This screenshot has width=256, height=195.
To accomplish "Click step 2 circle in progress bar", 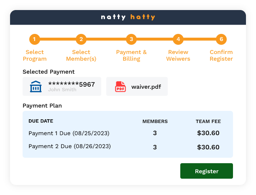I will click(81, 40).
